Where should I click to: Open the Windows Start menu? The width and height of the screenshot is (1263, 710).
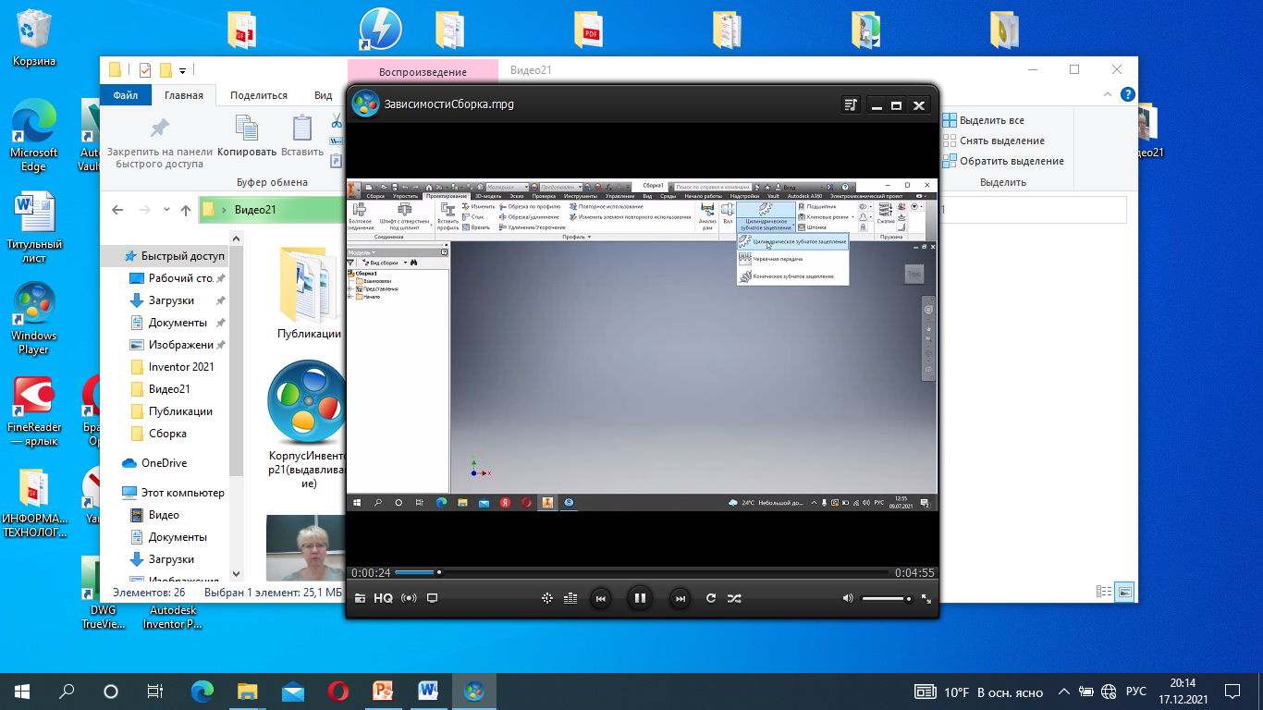(x=22, y=691)
